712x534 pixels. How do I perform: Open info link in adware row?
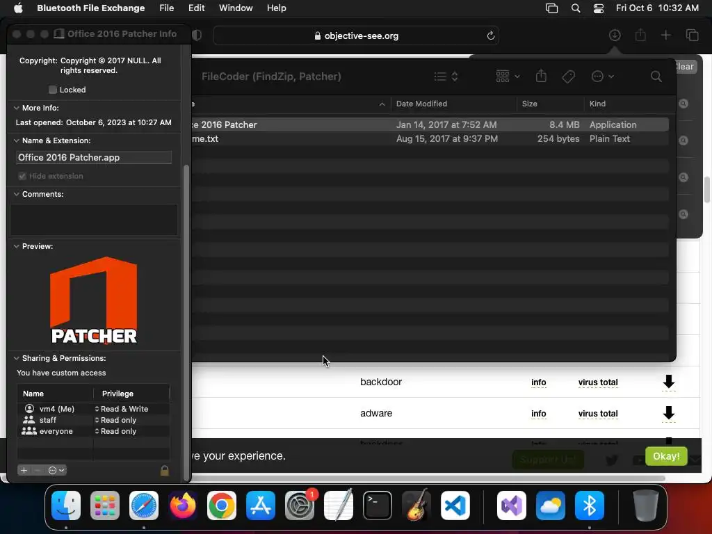coord(539,414)
